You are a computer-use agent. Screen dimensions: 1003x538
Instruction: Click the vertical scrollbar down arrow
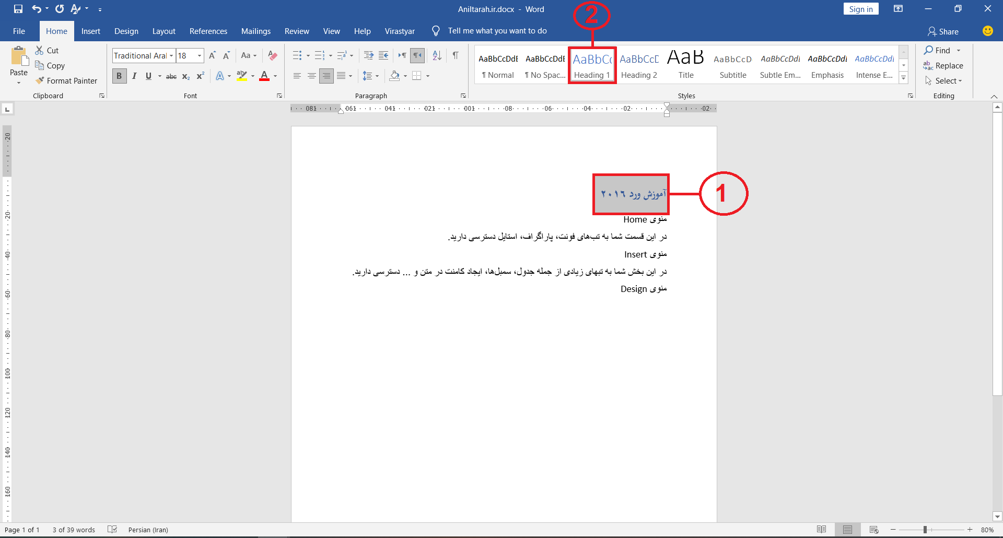point(997,517)
